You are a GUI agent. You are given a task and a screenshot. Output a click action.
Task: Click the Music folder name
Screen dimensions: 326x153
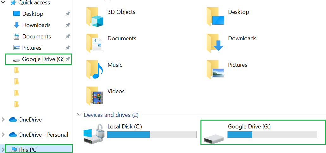[115, 65]
